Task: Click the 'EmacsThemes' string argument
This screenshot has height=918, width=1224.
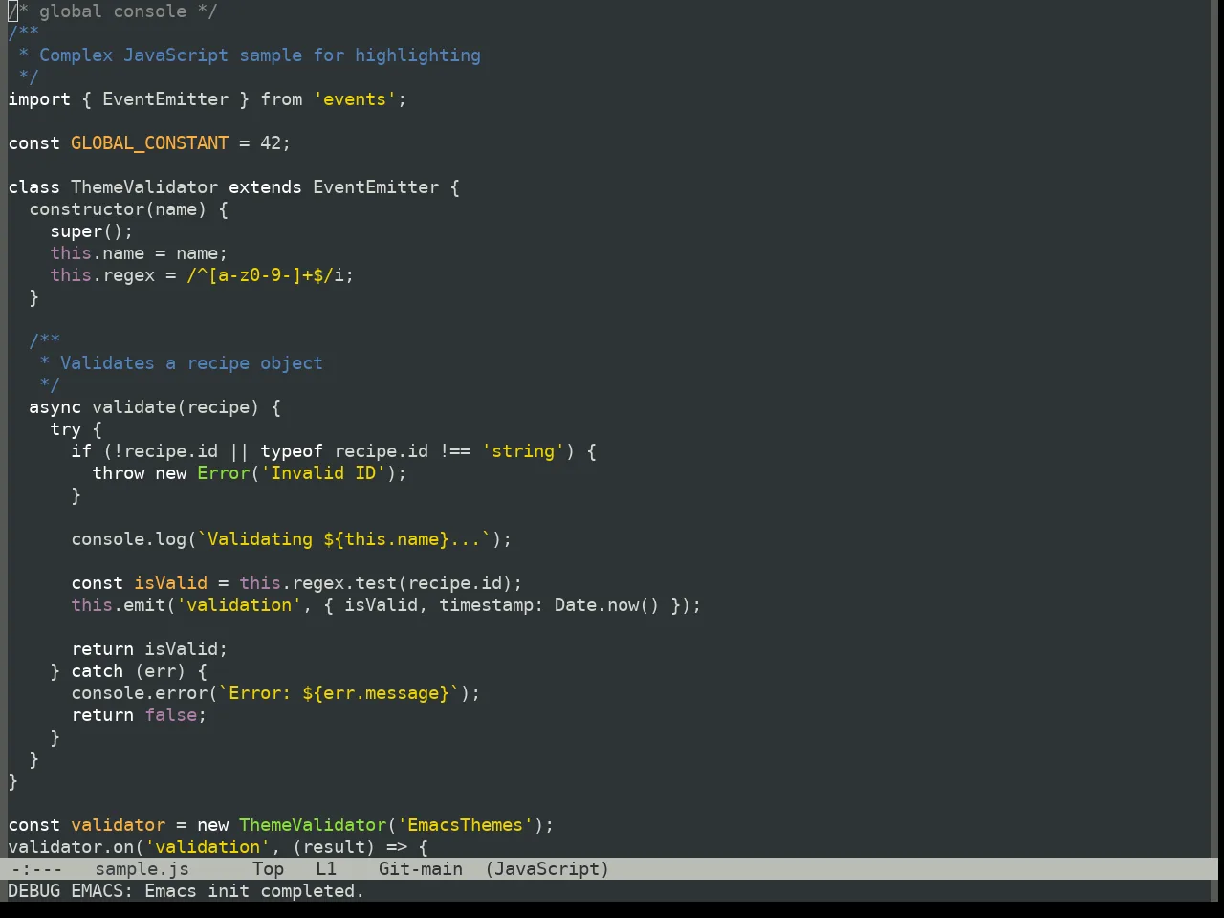Action: click(x=466, y=825)
